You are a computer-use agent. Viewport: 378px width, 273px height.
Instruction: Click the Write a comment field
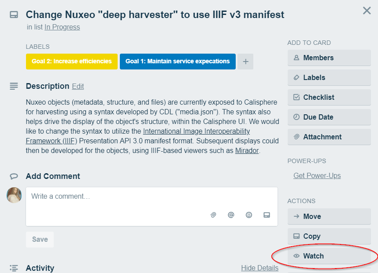[152, 207]
